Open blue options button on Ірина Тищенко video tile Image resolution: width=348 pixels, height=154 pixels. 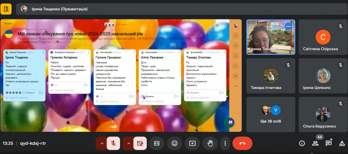pos(288,26)
